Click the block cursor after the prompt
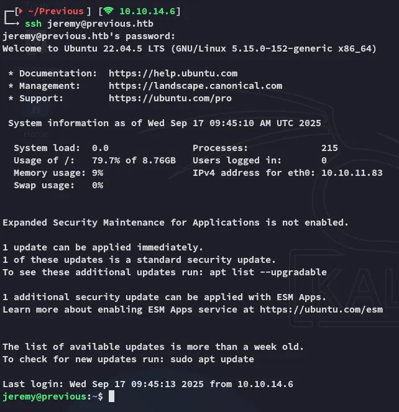The image size is (399, 412). pos(111,396)
